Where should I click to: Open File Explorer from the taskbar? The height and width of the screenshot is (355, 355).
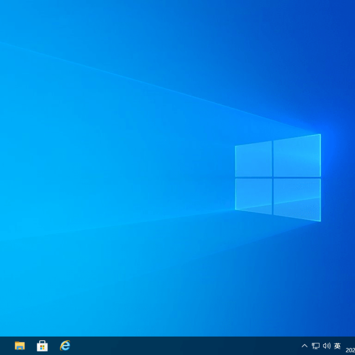click(x=20, y=346)
